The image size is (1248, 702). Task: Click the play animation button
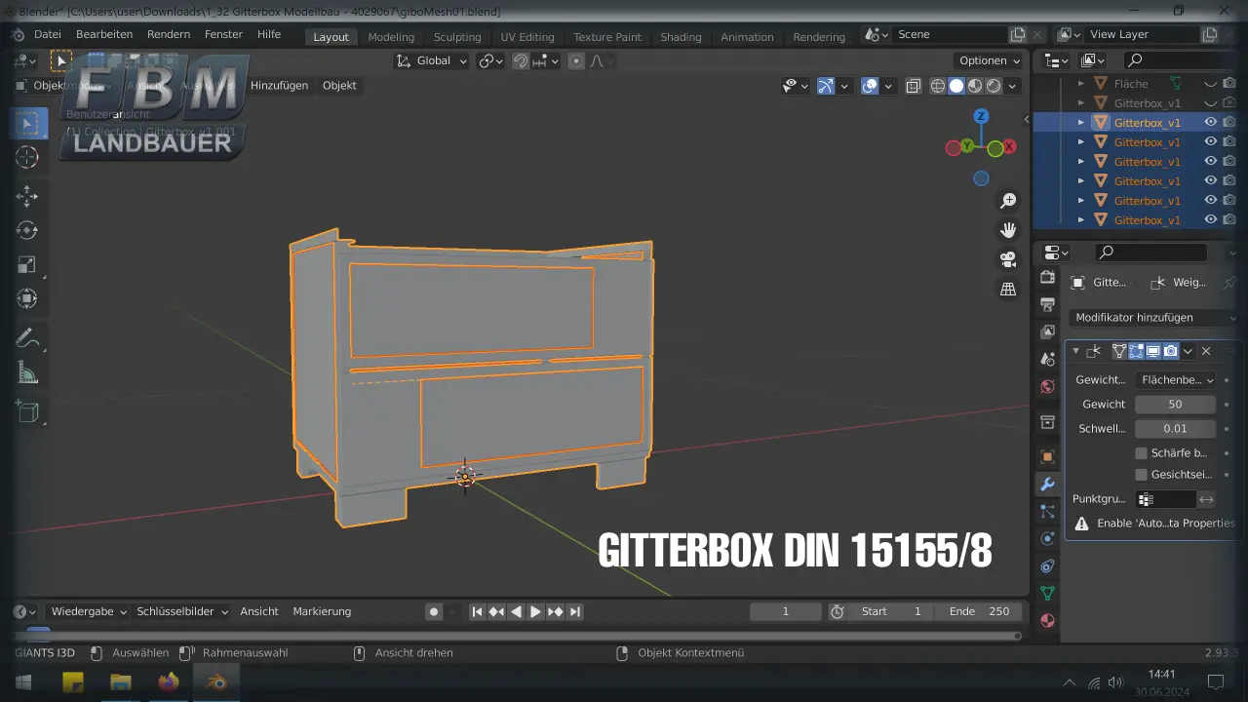[x=535, y=611]
